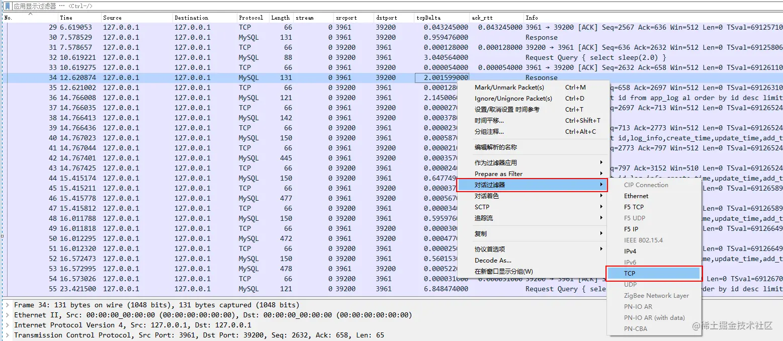This screenshot has height=341, width=783.
Task: Expand the Frame 34 details row
Action: point(7,305)
